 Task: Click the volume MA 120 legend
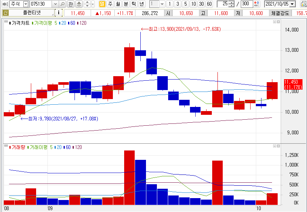(x=78, y=147)
